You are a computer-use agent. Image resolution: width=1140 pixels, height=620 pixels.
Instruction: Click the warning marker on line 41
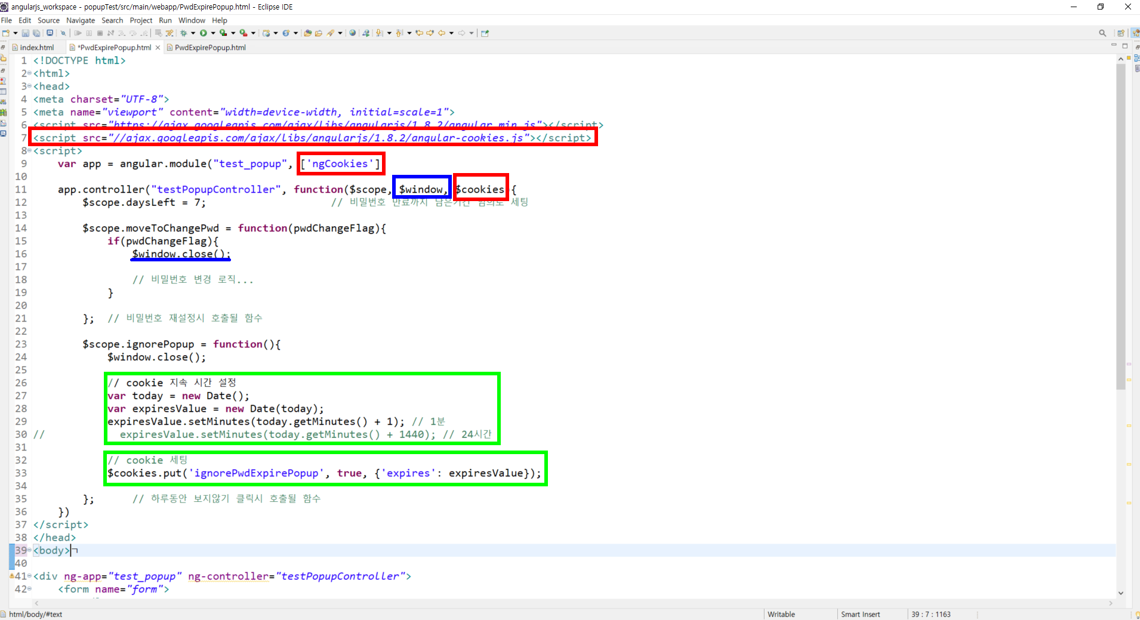(x=12, y=576)
